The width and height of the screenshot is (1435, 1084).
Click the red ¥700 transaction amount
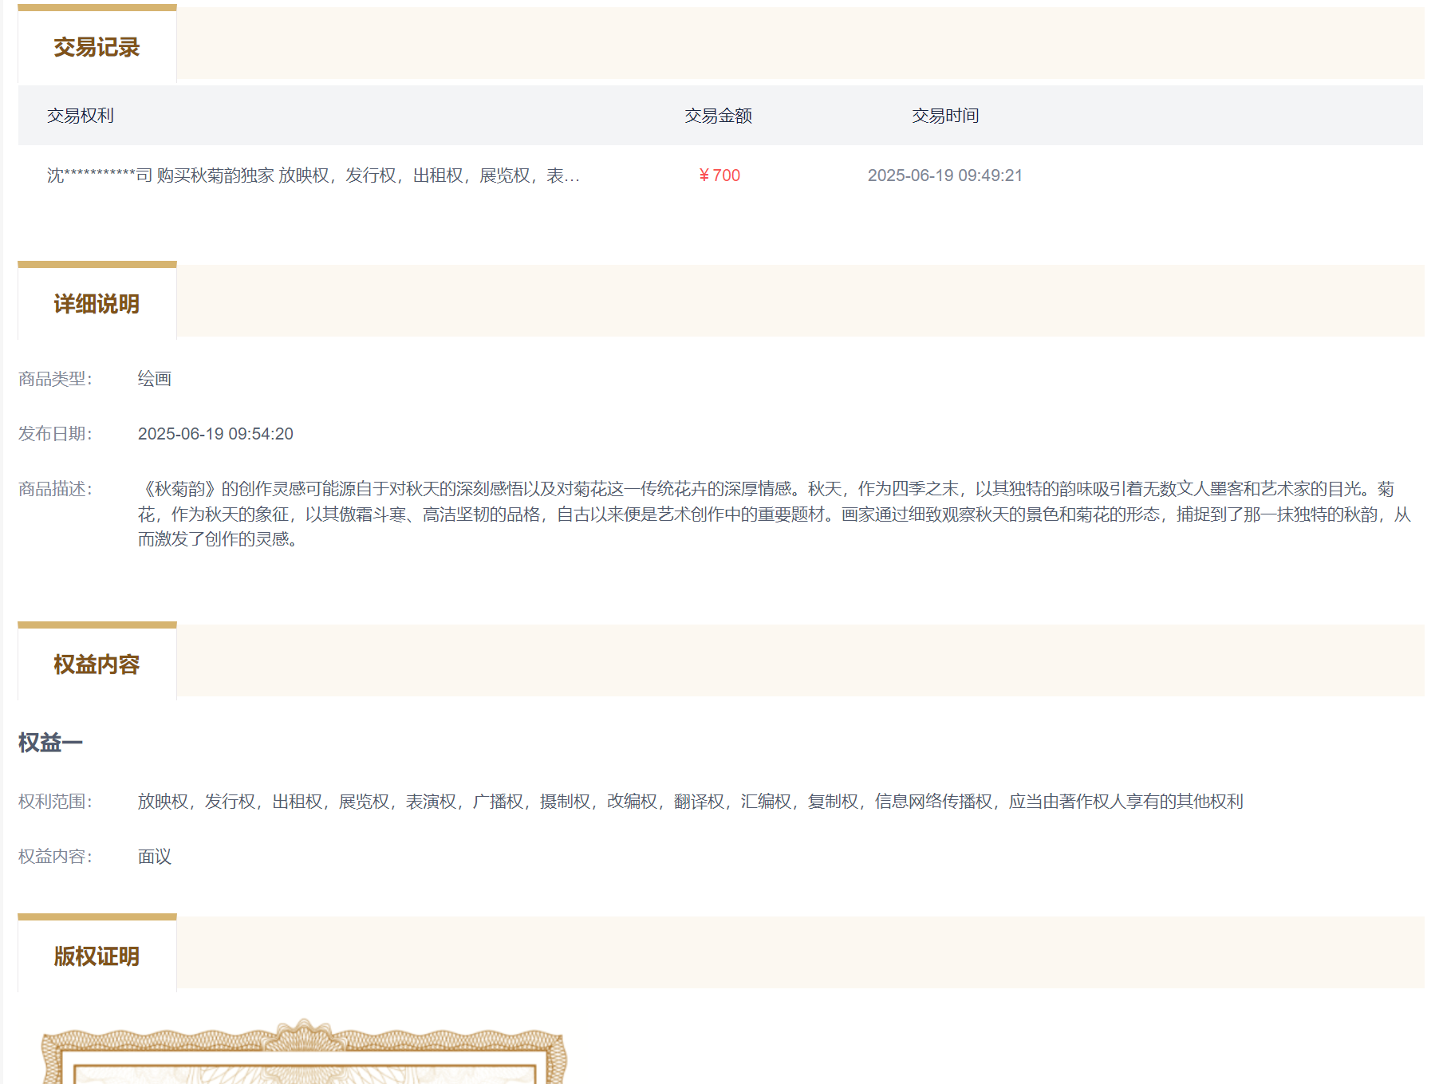click(719, 175)
